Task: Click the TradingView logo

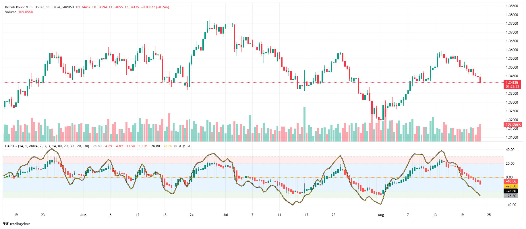Action: pos(16,224)
